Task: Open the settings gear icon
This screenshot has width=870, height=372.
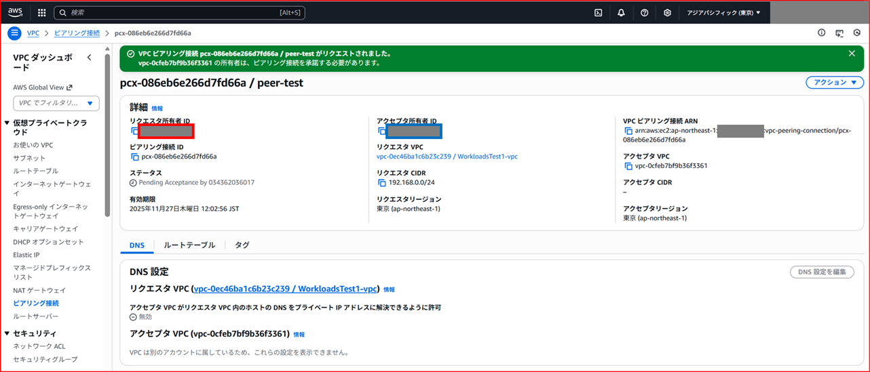Action: 667,12
